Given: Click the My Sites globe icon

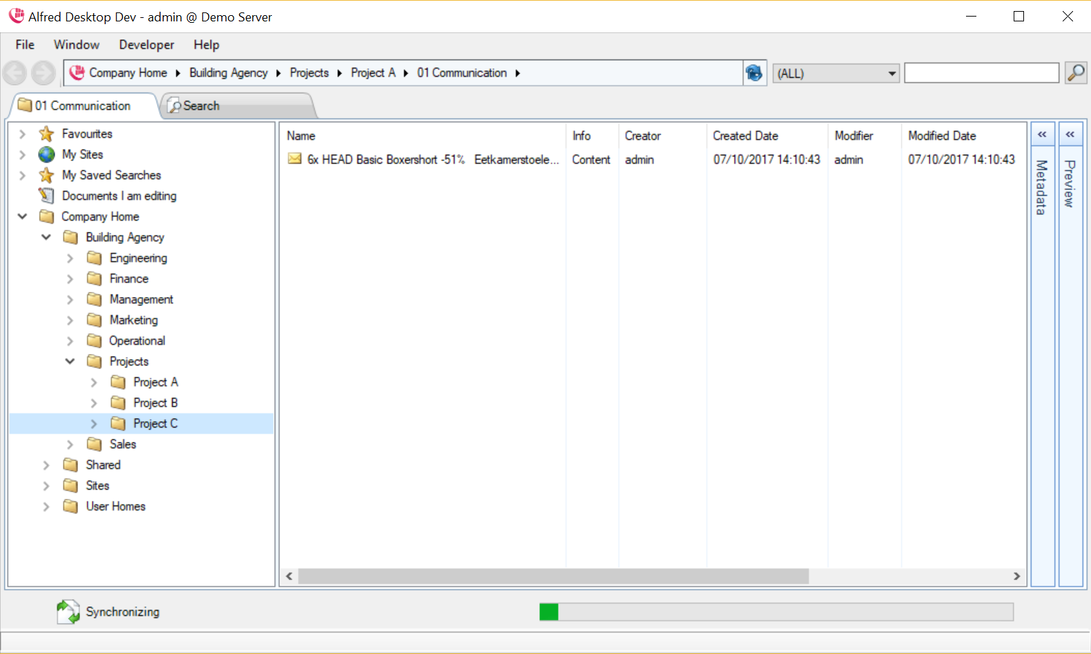Looking at the screenshot, I should click(46, 155).
